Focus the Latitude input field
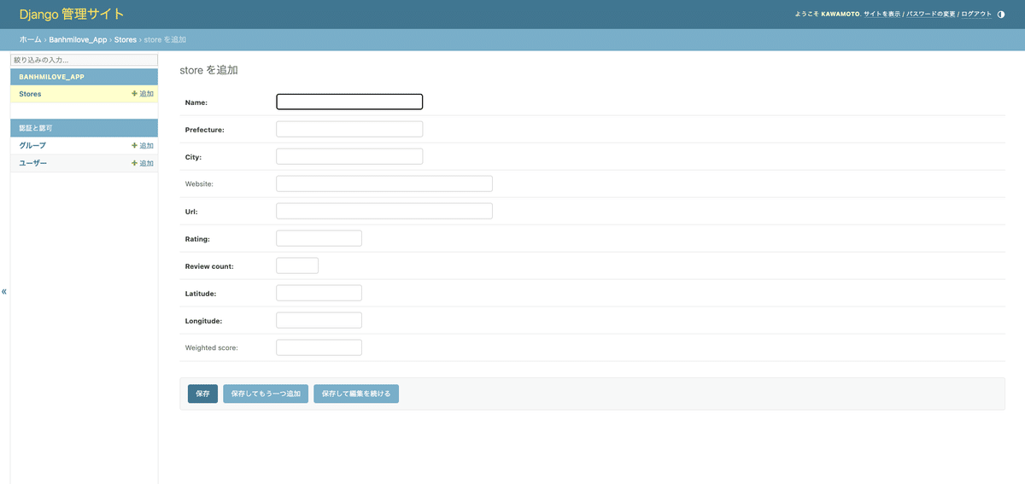Screen dimensions: 1025x484 (319, 293)
